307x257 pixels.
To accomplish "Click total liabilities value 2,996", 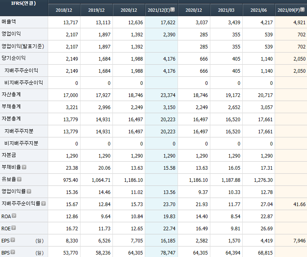I will coord(104,107).
